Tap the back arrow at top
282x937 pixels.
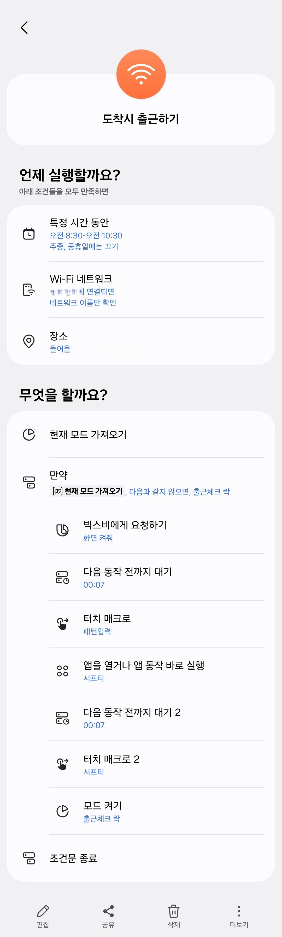[x=24, y=28]
